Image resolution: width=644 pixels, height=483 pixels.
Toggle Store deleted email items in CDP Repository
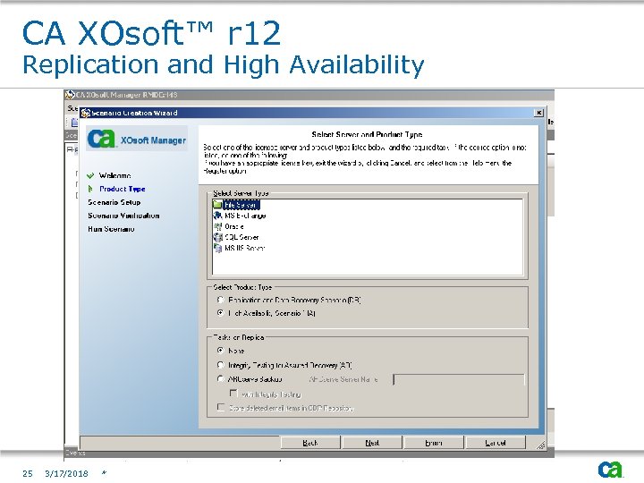click(221, 407)
